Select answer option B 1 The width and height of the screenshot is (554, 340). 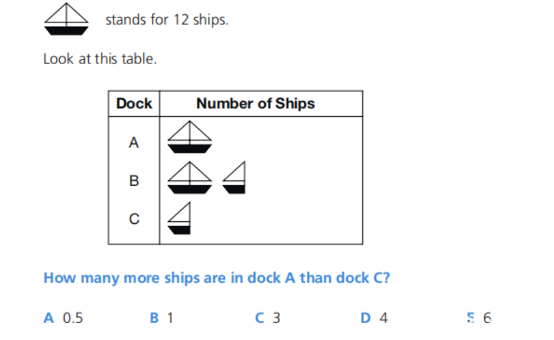tap(161, 318)
